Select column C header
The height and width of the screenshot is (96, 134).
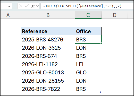pos(88,15)
